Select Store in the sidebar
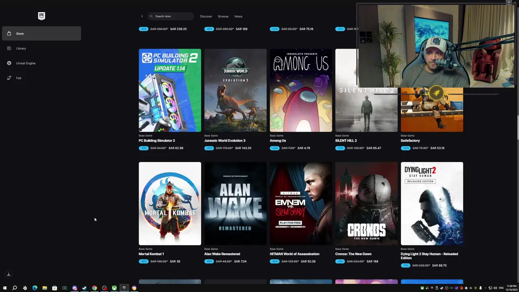Image resolution: width=519 pixels, height=292 pixels. tap(41, 33)
